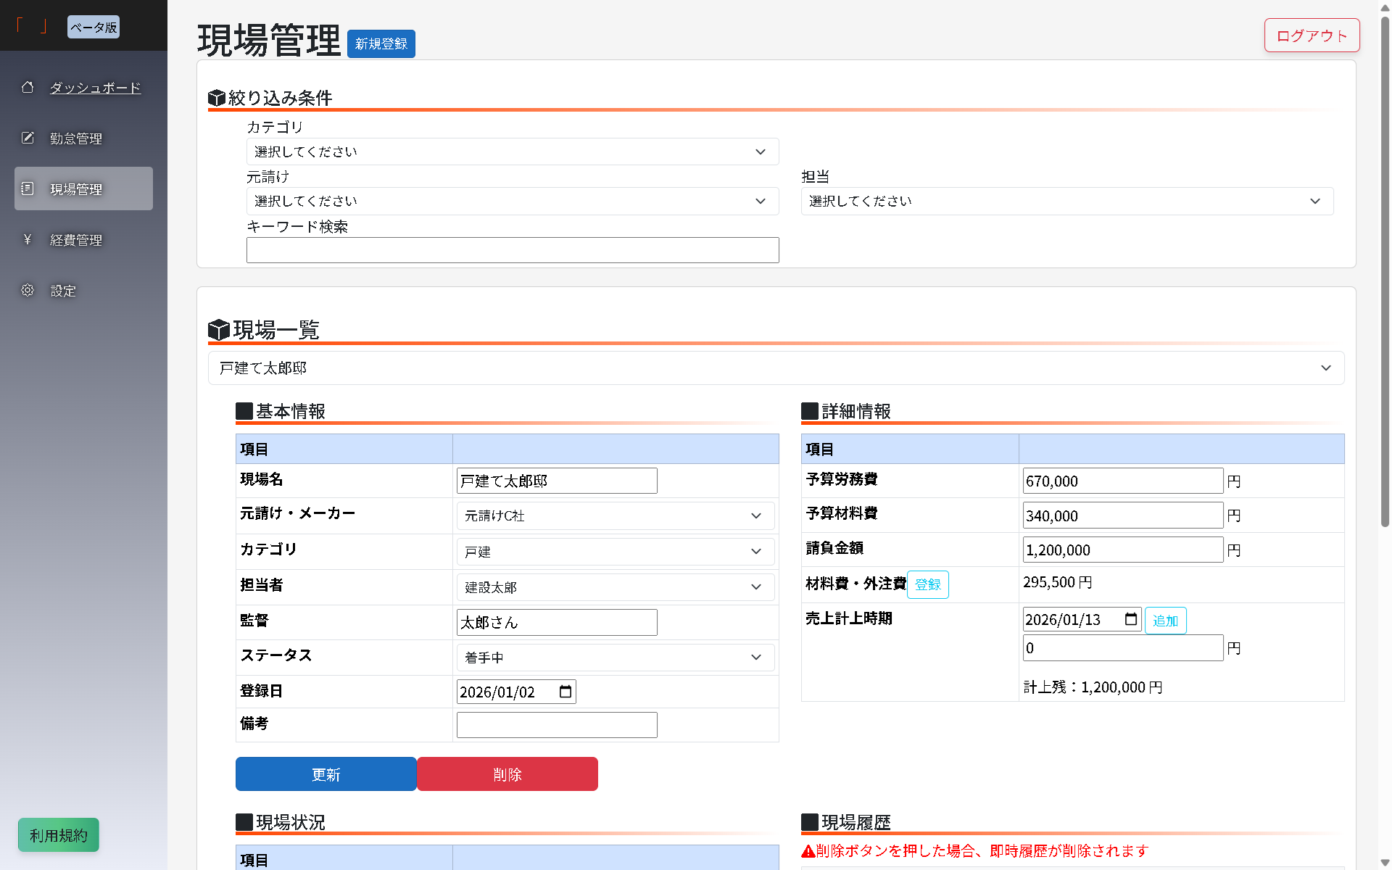Select ダッシュボード in the sidebar

point(95,87)
